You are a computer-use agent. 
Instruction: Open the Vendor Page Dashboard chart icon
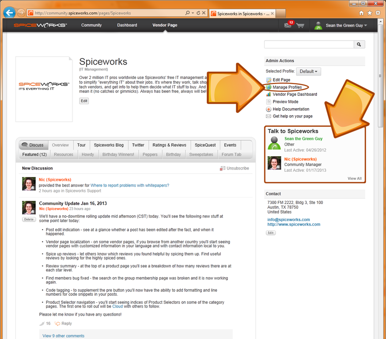point(268,94)
